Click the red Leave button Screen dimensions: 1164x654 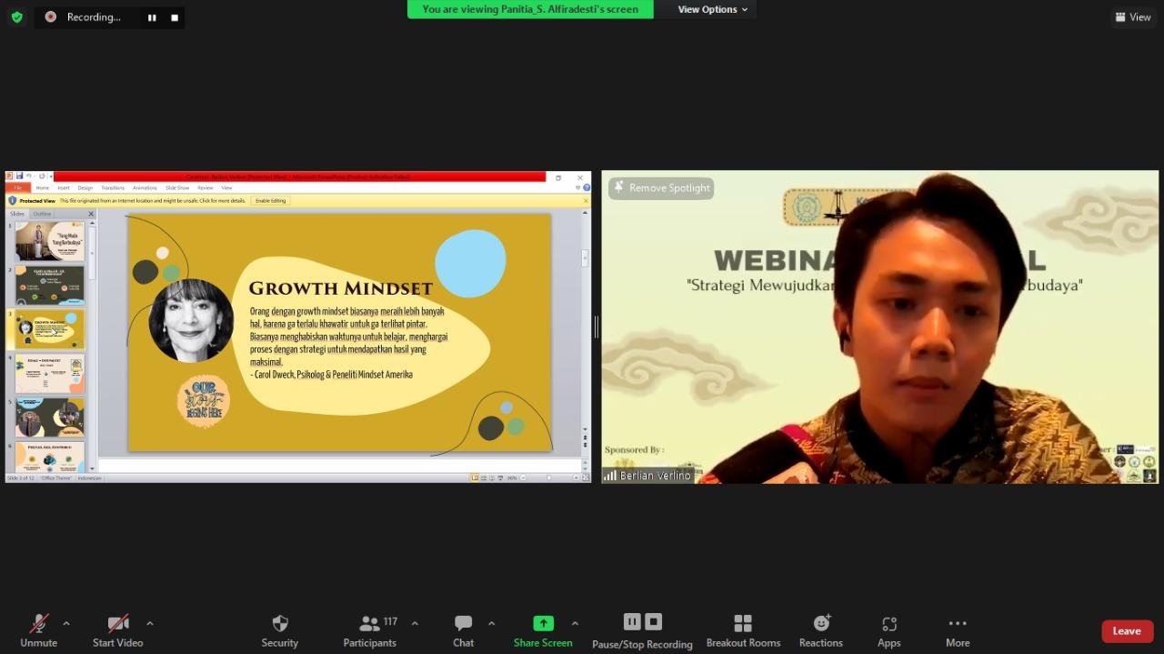(x=1127, y=631)
